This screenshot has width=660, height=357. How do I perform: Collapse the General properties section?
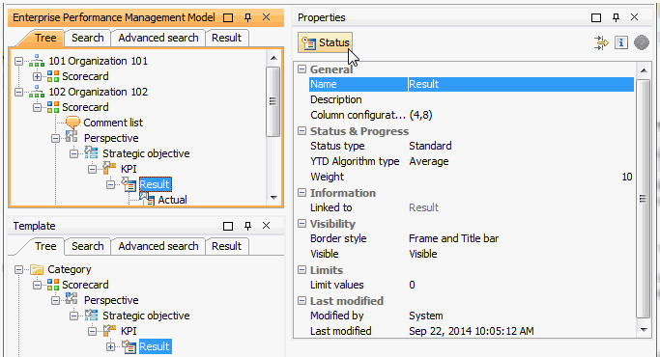(301, 69)
